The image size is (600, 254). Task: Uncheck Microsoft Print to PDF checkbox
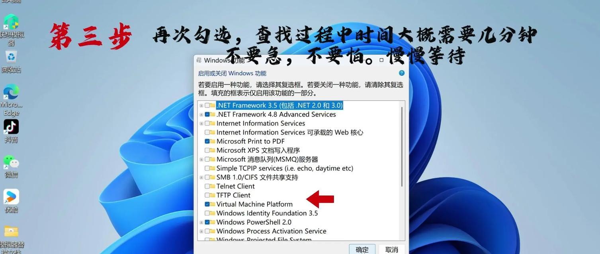207,141
